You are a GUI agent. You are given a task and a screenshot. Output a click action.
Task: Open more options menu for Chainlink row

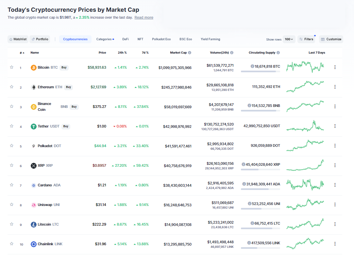[335, 244]
